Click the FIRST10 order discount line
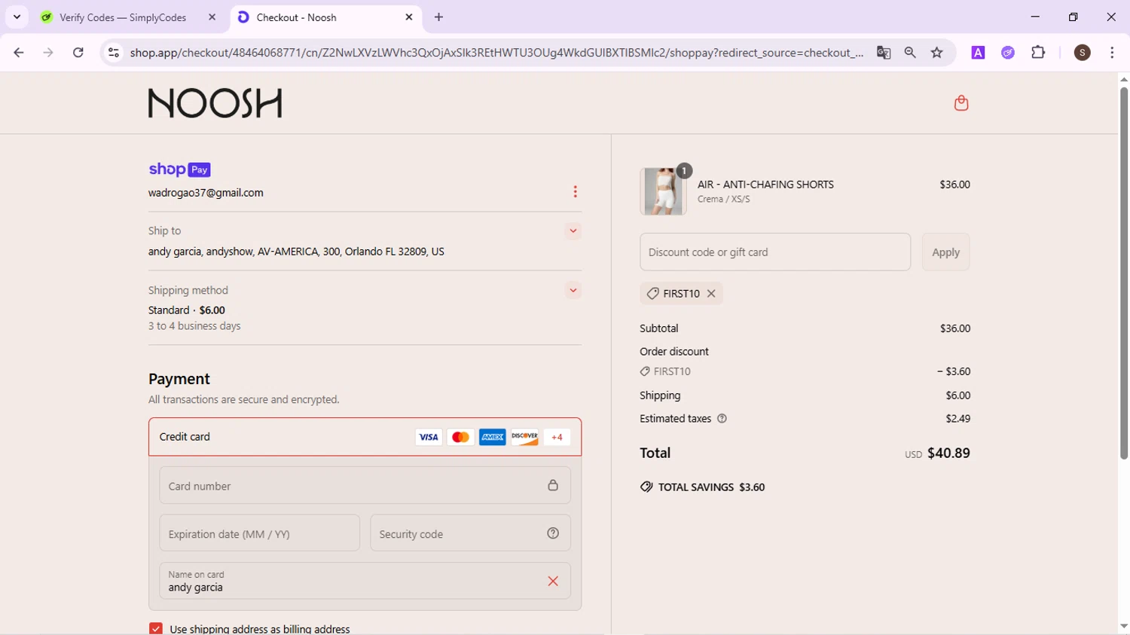The width and height of the screenshot is (1130, 635). point(805,371)
